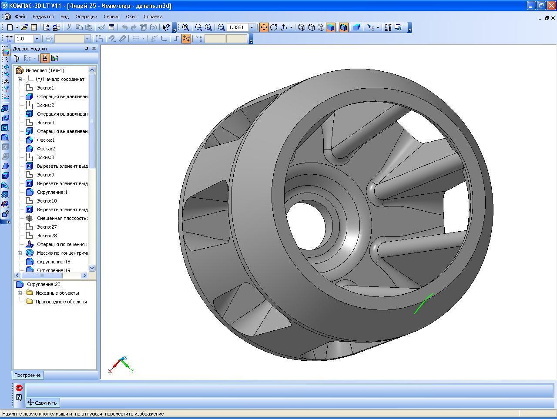Open the zoom scale 1.3351 dropdown
The height and width of the screenshot is (419, 557).
click(x=251, y=27)
